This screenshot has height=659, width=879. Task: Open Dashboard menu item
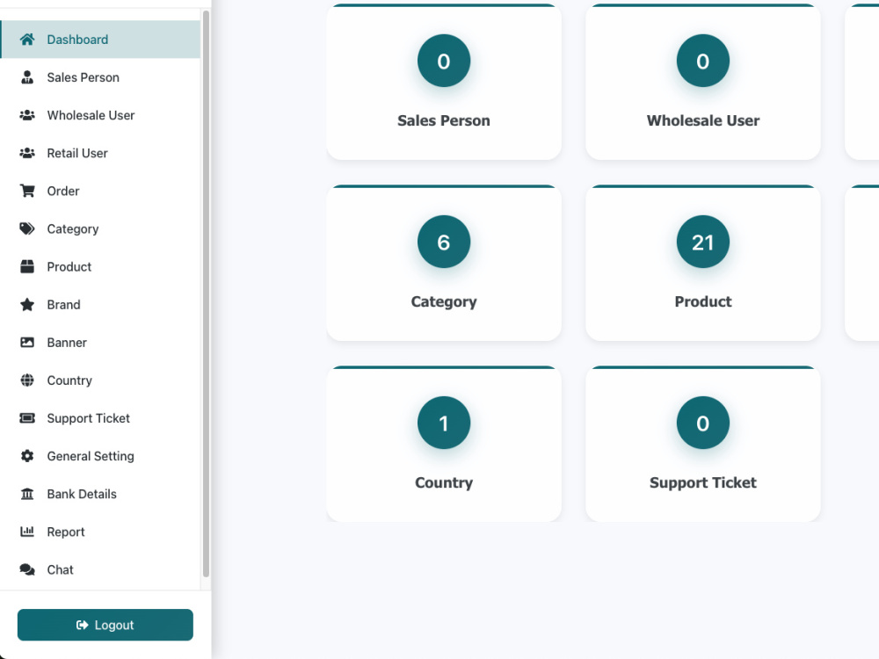(x=100, y=40)
